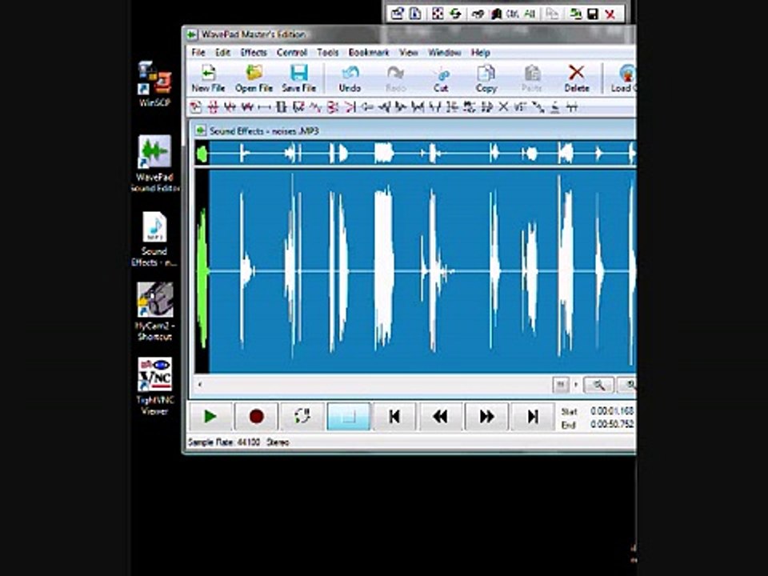Open the WinSCP desktop shortcut
768x576 pixels.
154,83
